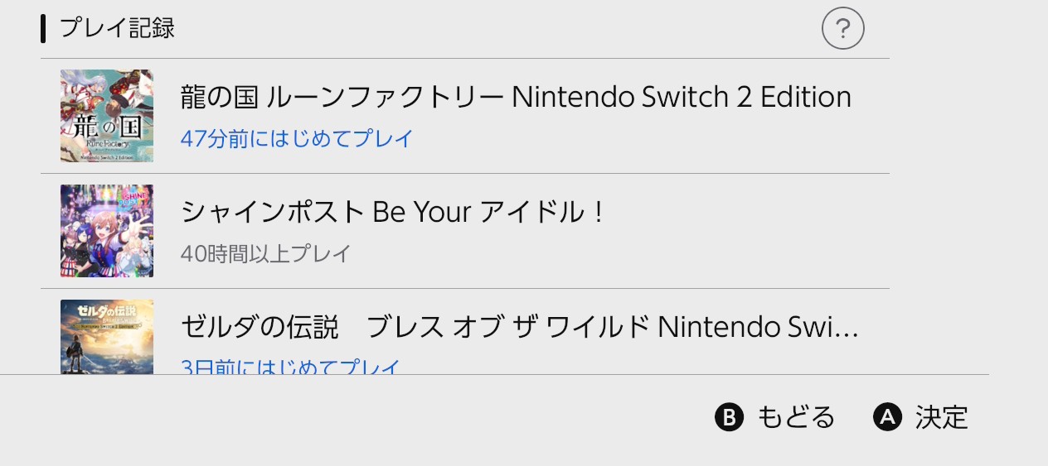1048x466 pixels.
Task: Select the 龍の国 Rune Factory cover art
Action: [x=107, y=116]
